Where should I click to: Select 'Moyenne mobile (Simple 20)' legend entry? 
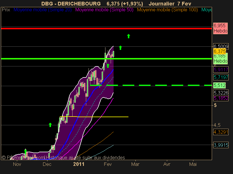[43, 10]
